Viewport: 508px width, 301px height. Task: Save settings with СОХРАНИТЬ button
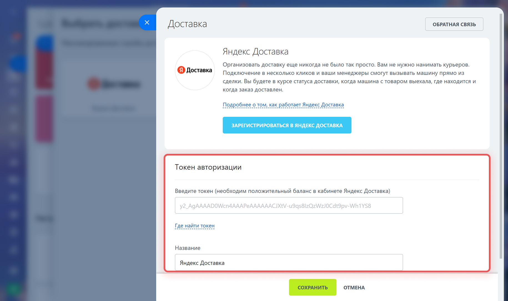click(x=313, y=287)
